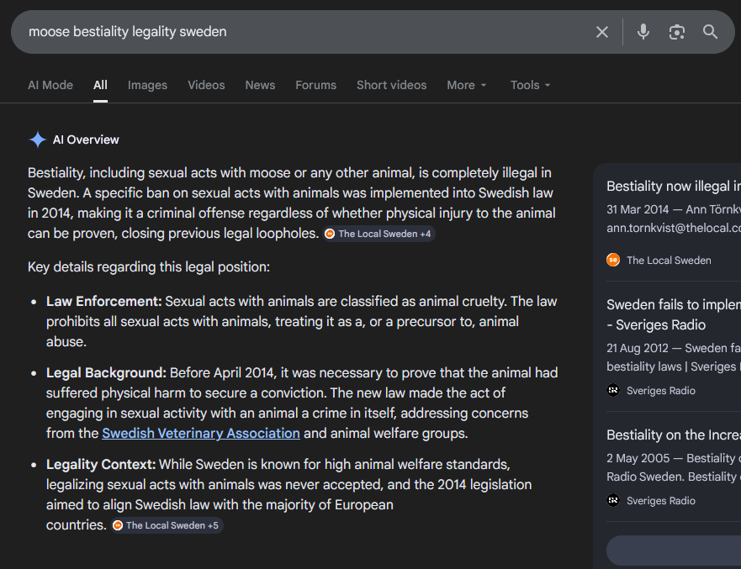Click 'Key details regarding this legal position' text

pos(148,266)
